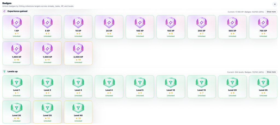
Task: Select the 25 XP badge card
Action: tap(109, 27)
